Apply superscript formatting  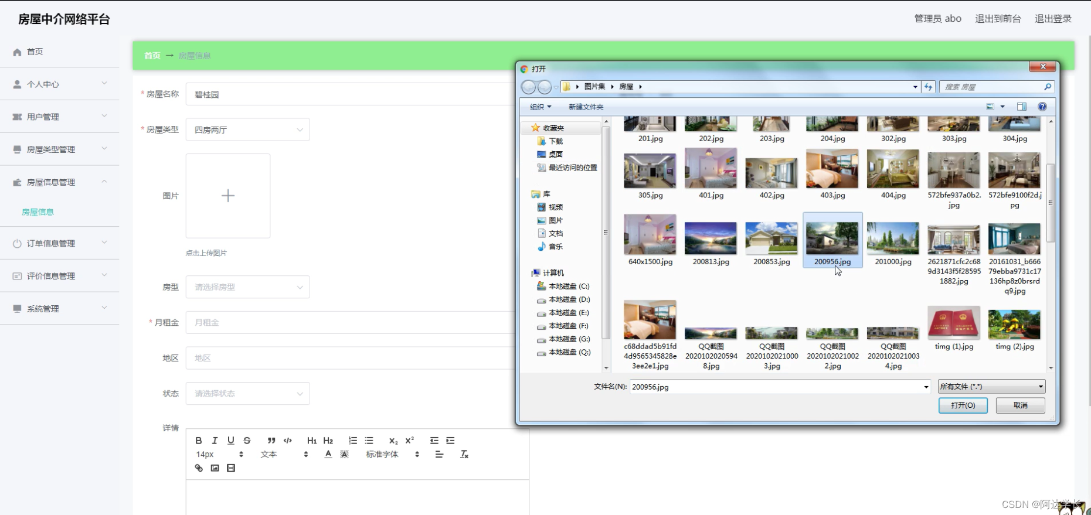click(410, 441)
